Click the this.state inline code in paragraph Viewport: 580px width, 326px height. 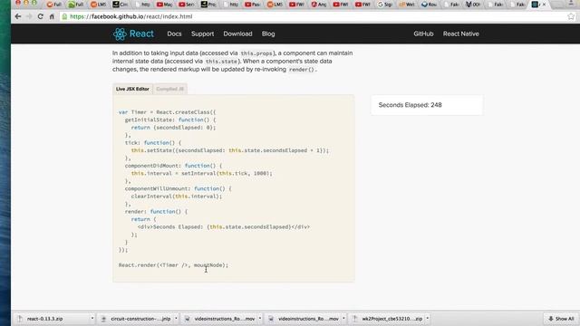tap(221, 62)
